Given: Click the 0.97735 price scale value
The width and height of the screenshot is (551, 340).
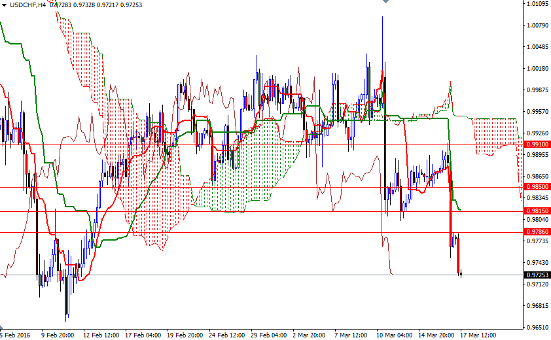Looking at the screenshot, I should (x=538, y=241).
